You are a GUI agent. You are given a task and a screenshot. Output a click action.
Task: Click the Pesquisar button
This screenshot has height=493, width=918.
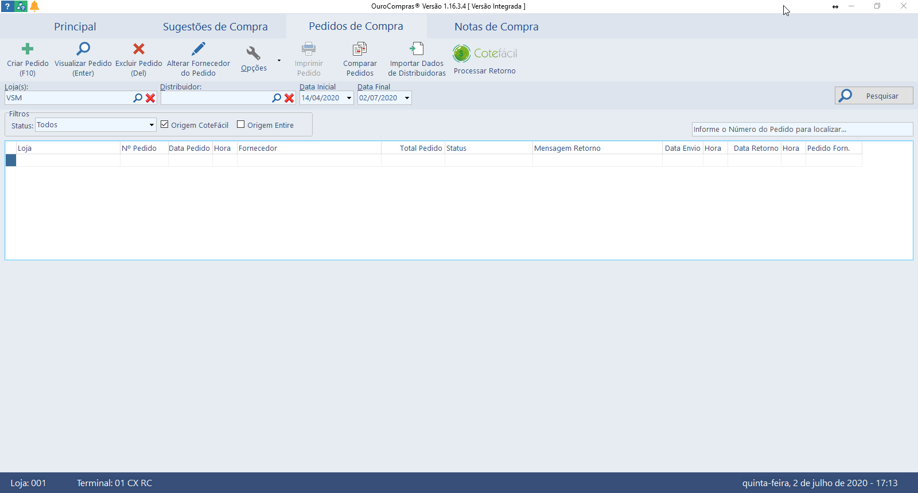pyautogui.click(x=873, y=96)
